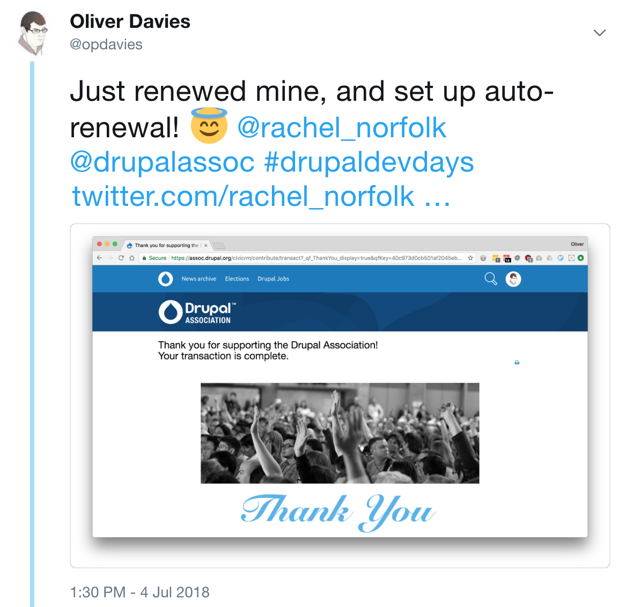This screenshot has width=619, height=607.
Task: Open the tweet options chevron menu
Action: tap(600, 33)
